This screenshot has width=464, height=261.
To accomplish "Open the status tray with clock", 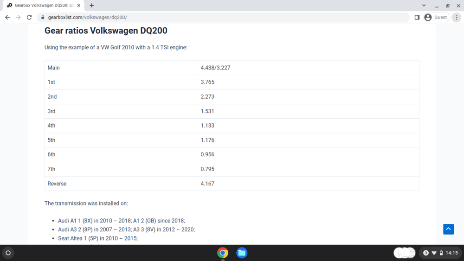I will click(441, 253).
